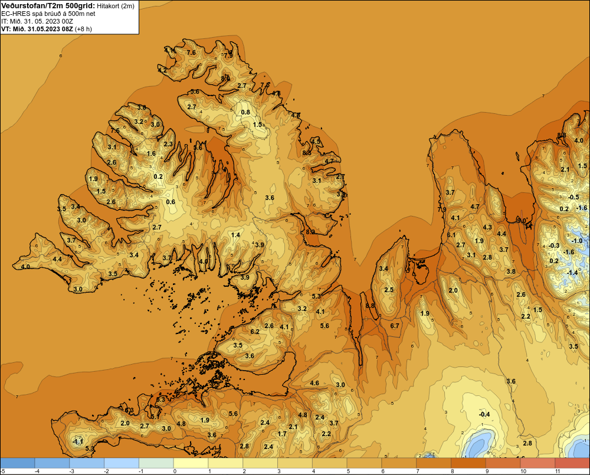Click the -0.3 temperature value
The height and width of the screenshot is (475, 590).
tap(554, 245)
